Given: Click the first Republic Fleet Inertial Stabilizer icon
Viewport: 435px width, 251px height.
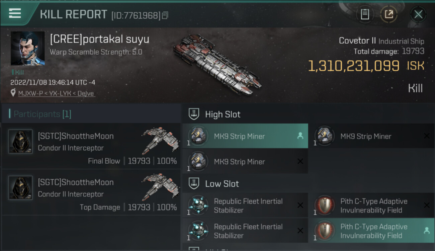Looking at the screenshot, I should click(x=198, y=205).
